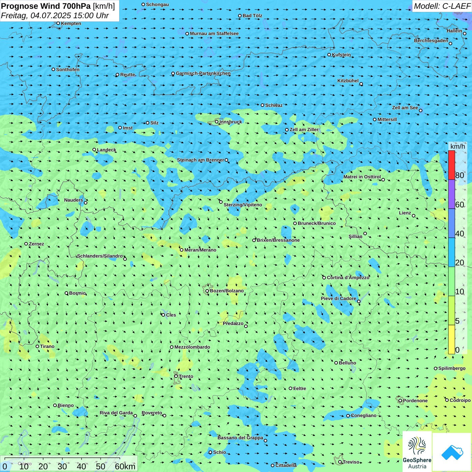Screen dimensions: 472x472
Task: Click the blue cloud app logo
Action: pos(452,452)
